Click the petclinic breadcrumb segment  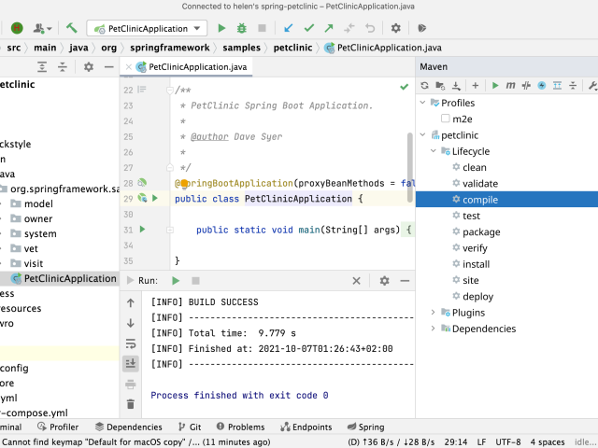(292, 48)
